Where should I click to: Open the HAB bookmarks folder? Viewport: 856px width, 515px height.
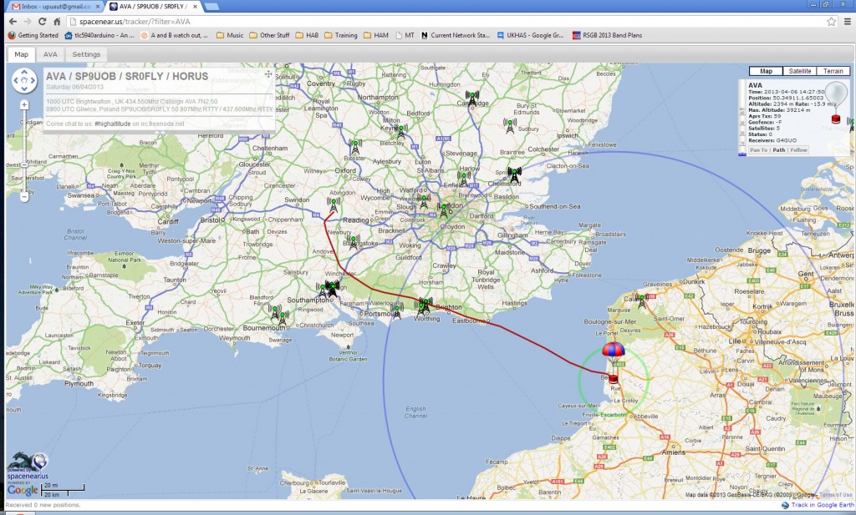pyautogui.click(x=307, y=35)
